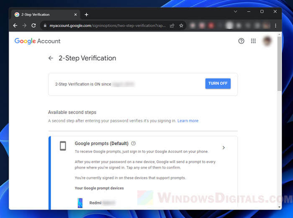This screenshot has height=218, width=293.
Task: Select the 2-Step Verification browser tab
Action: pos(46,15)
